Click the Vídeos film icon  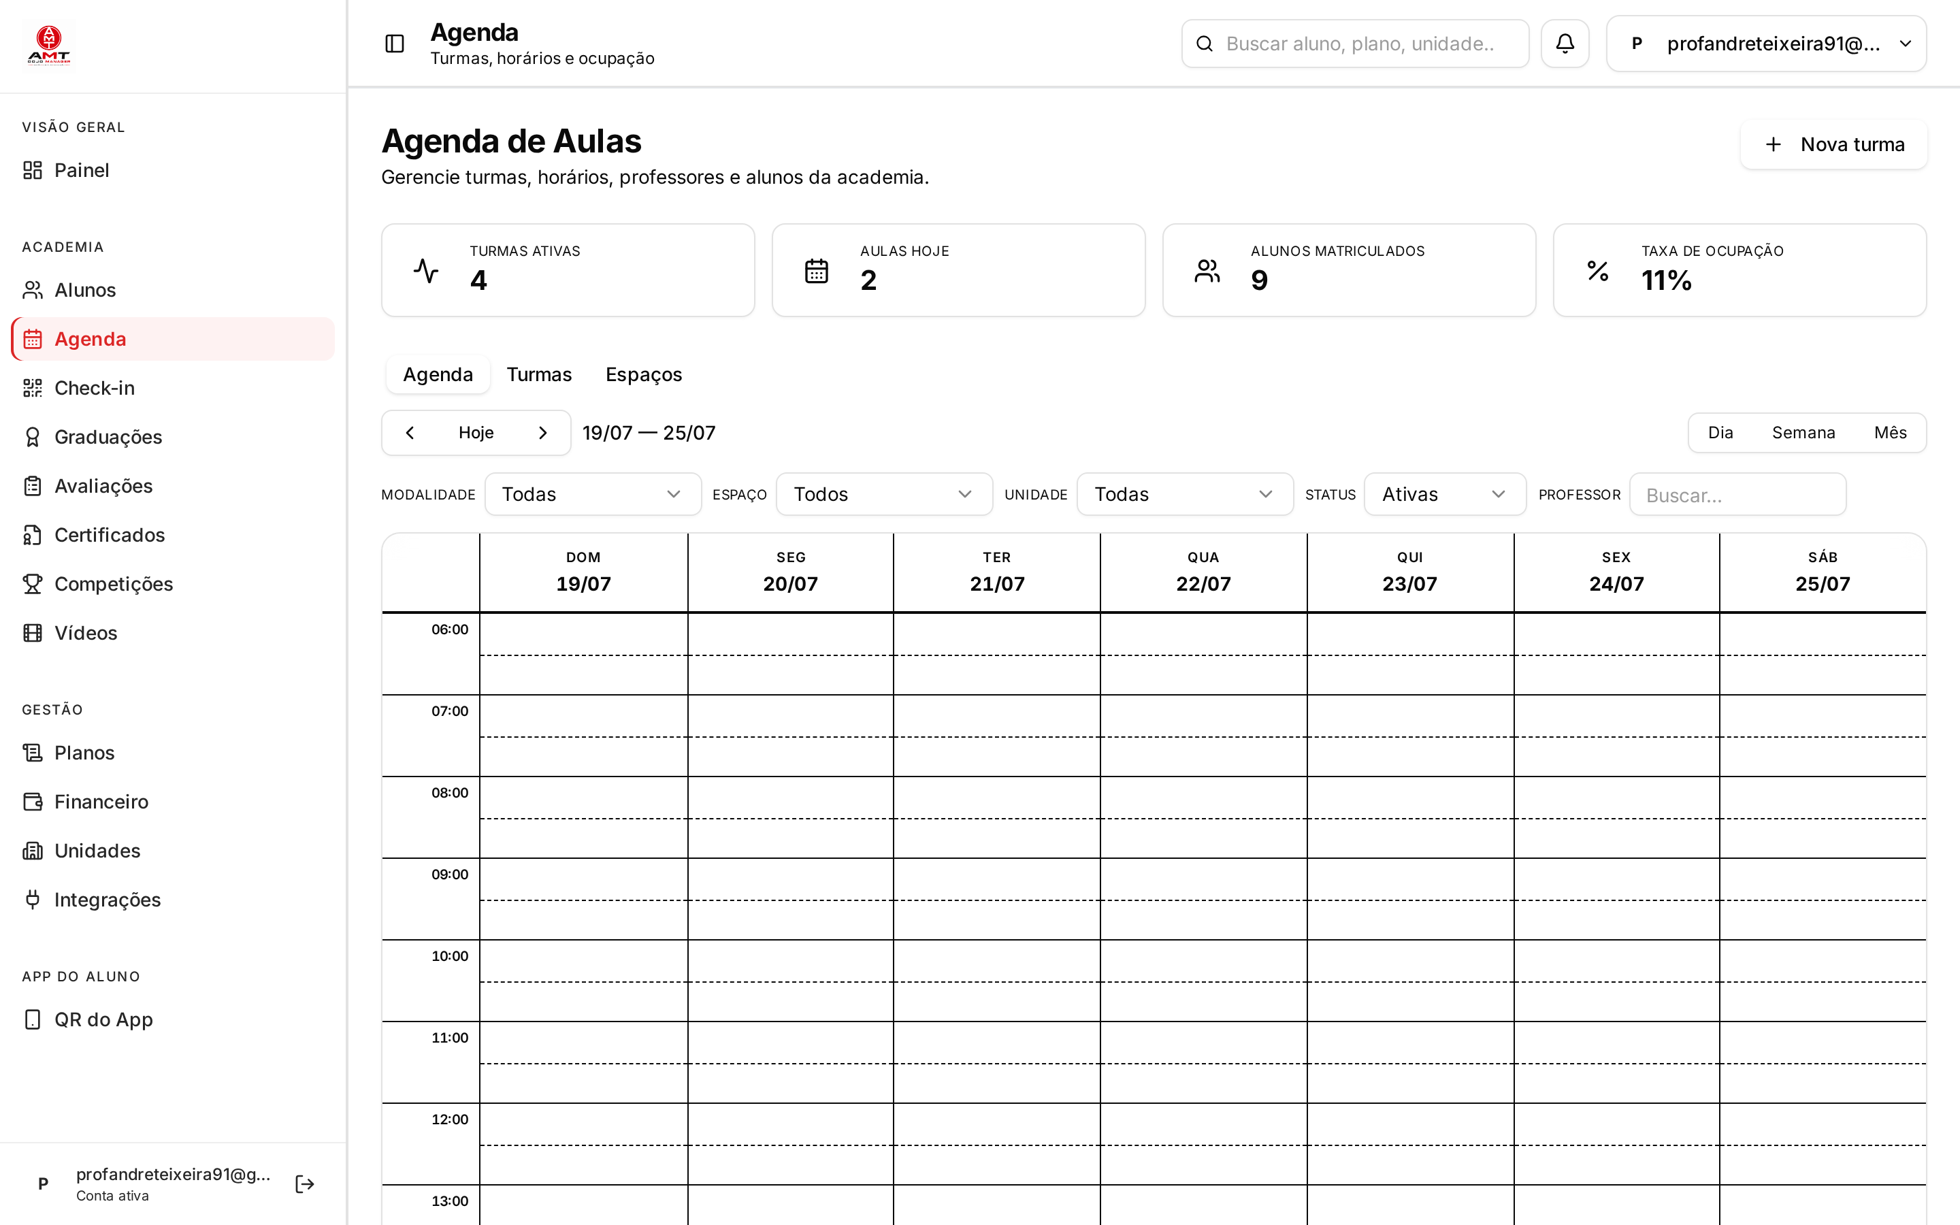pos(33,633)
